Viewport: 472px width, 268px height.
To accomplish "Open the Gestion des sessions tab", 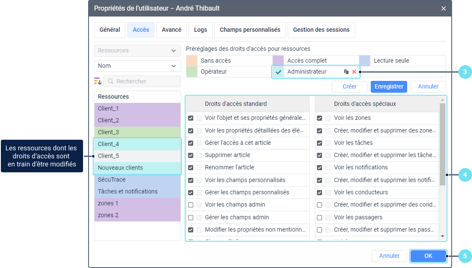I will [x=321, y=30].
